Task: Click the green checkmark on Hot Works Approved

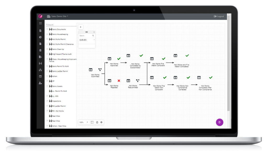Action: coord(119,59)
